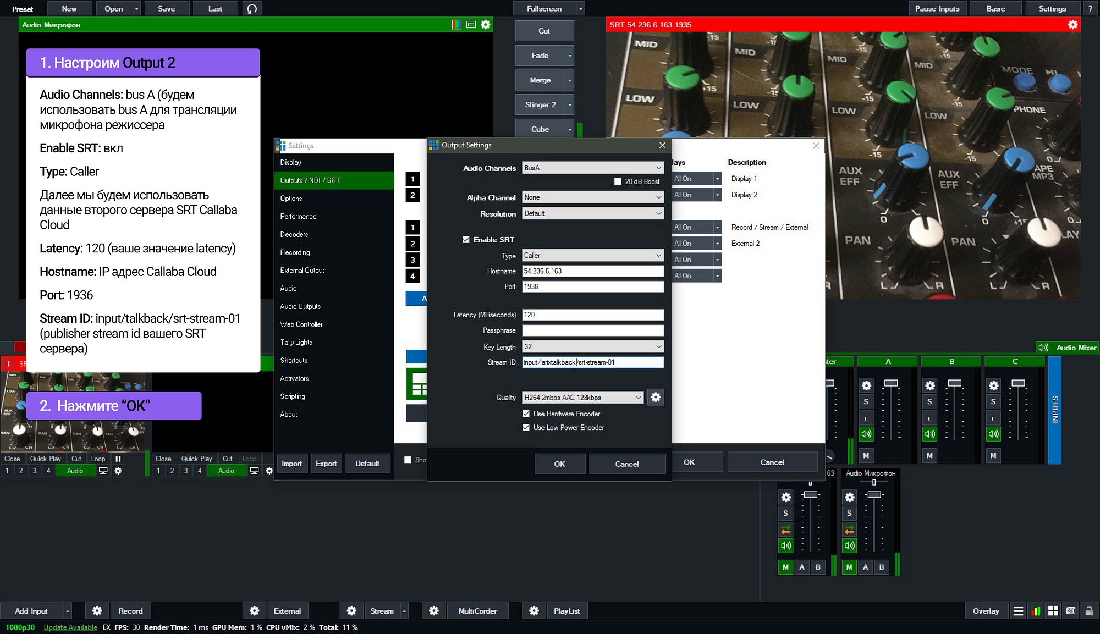This screenshot has height=634, width=1100.
Task: Open the gear settings next to the Quality dropdown
Action: (656, 397)
